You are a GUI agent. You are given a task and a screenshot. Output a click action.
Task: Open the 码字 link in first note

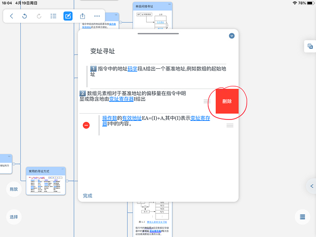pos(132,69)
